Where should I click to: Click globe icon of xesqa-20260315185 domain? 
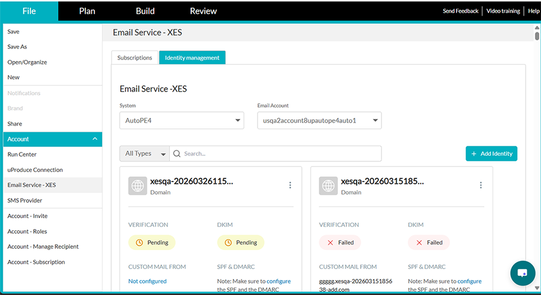coord(328,186)
